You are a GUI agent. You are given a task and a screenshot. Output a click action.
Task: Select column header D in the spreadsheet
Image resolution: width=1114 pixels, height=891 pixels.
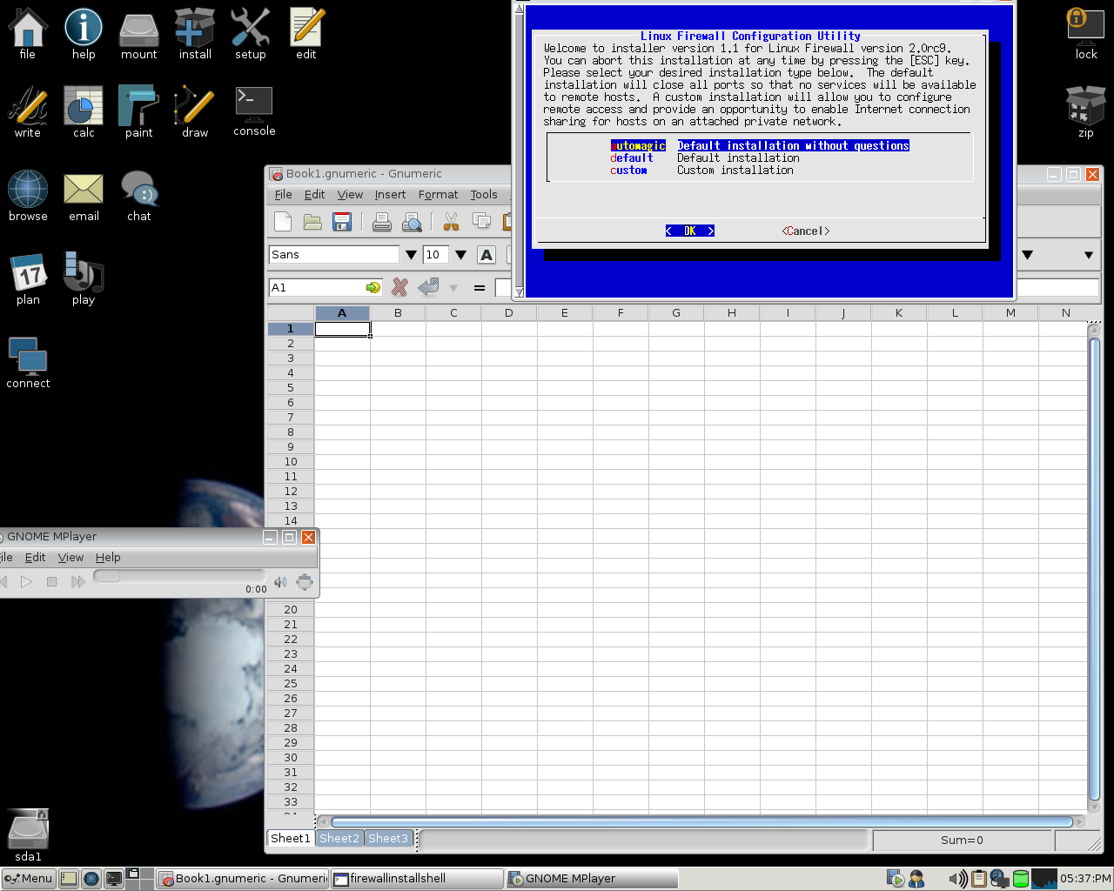509,313
